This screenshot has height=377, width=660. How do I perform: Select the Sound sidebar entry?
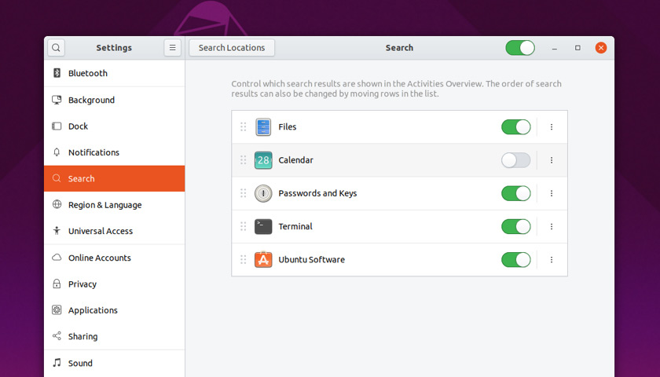click(115, 363)
